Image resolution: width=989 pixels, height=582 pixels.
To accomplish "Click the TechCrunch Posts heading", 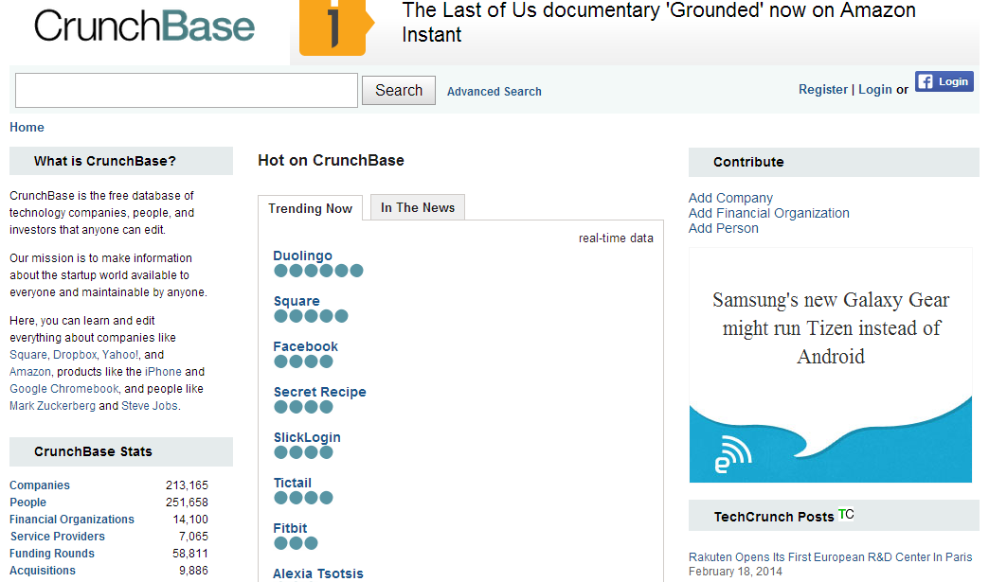I will click(774, 517).
